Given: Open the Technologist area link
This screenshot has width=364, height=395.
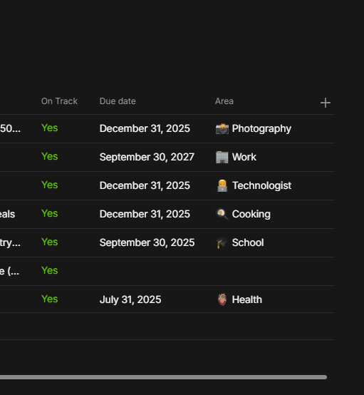Looking at the screenshot, I should point(261,185).
